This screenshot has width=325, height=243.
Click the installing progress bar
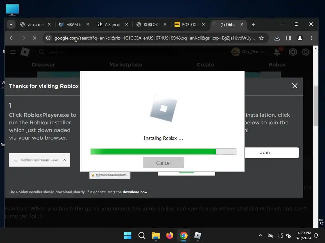(163, 152)
